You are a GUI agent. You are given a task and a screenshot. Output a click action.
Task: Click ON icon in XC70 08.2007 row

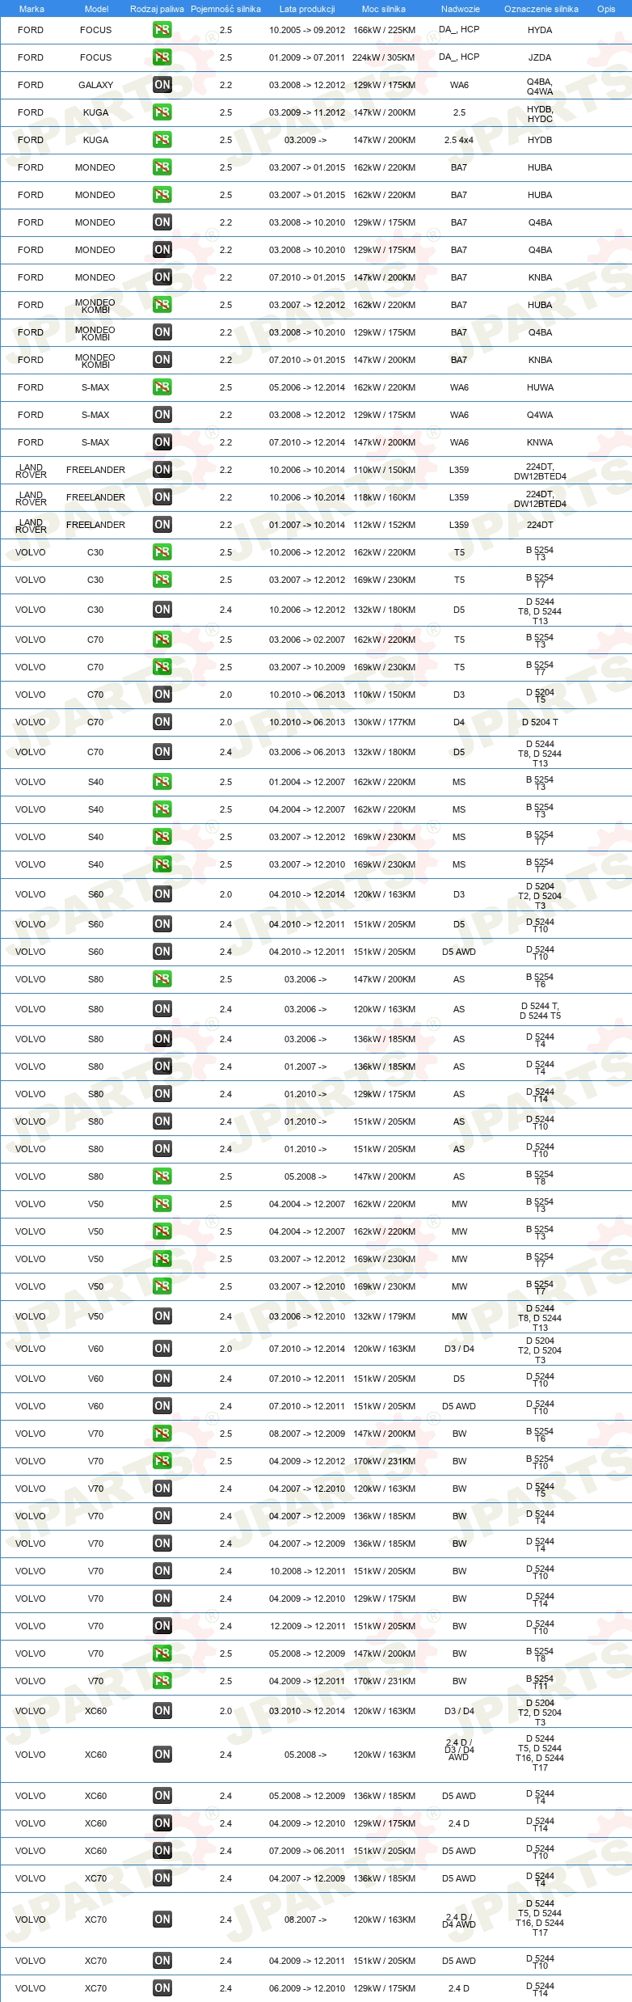click(162, 1920)
